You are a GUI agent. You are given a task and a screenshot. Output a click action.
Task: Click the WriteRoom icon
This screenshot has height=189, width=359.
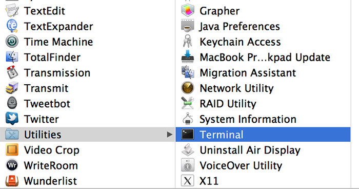click(x=12, y=165)
